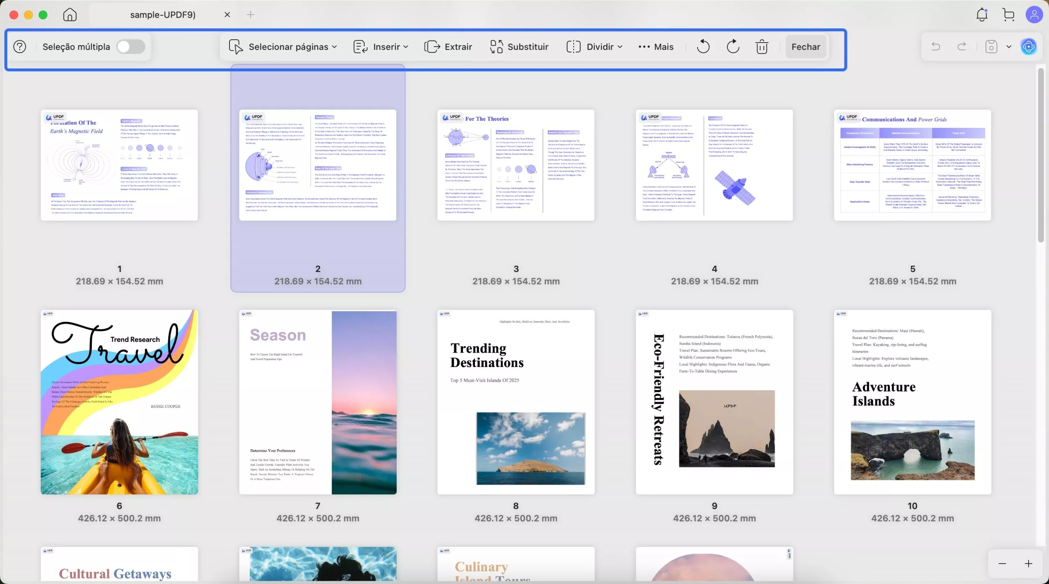Screen dimensions: 1049x584
Task: Go to home screen icon
Action: 70,15
